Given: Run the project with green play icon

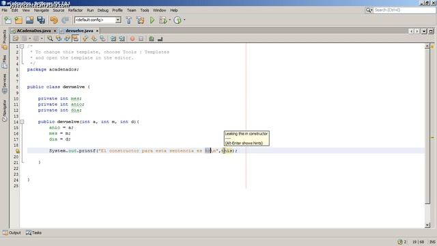Looking at the screenshot, I should pos(152,20).
